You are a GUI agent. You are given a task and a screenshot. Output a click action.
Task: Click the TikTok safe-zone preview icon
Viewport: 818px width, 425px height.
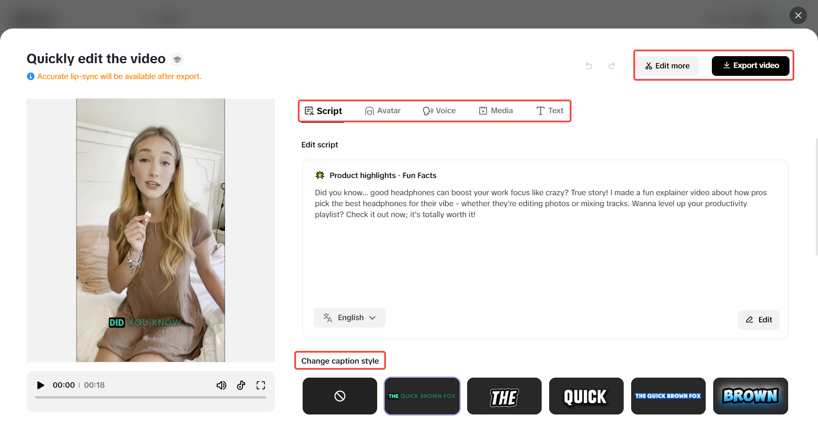coord(241,385)
